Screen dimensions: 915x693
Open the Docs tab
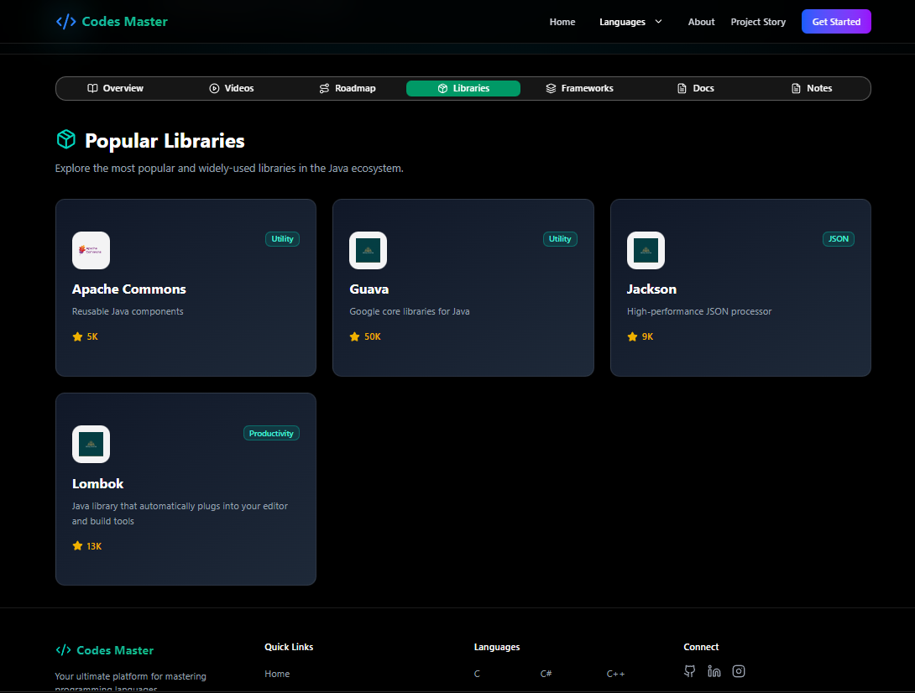pyautogui.click(x=696, y=88)
